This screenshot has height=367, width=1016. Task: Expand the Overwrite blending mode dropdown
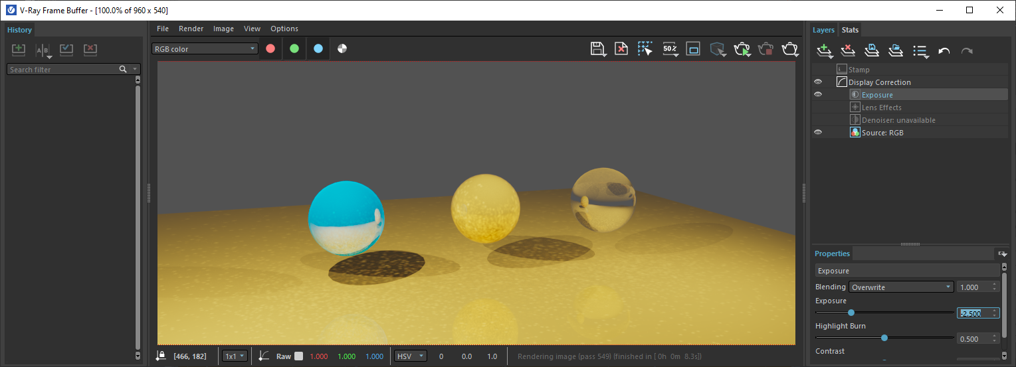(x=901, y=287)
